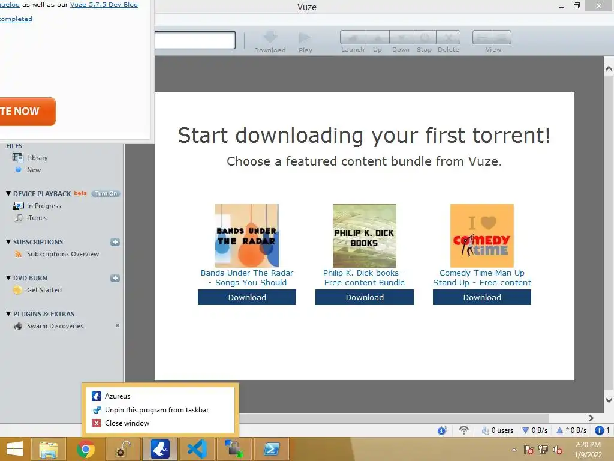Show hidden system tray icons
Screen dimensions: 614x461
514,450
